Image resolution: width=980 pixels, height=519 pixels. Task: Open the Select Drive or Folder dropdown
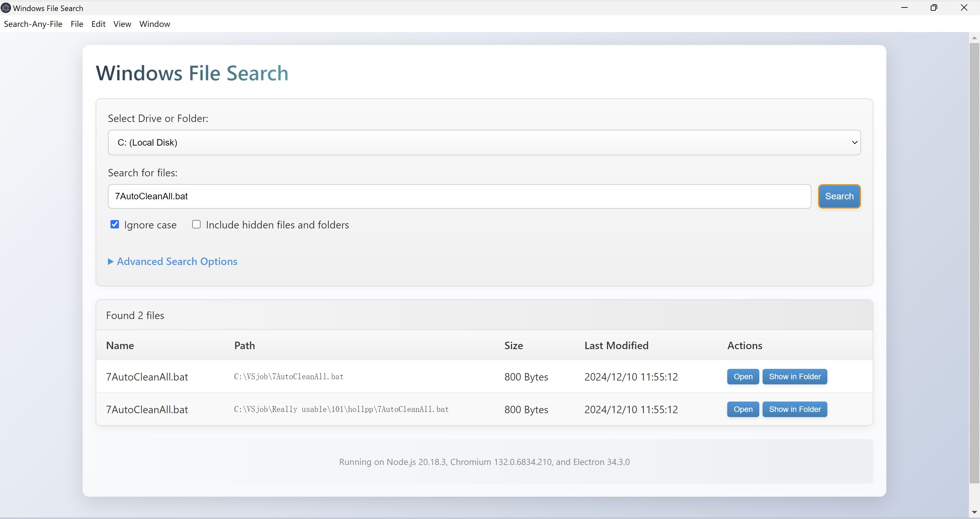tap(484, 142)
